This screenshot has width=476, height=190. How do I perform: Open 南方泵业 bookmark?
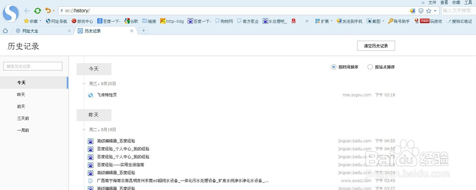pyautogui.click(x=248, y=21)
